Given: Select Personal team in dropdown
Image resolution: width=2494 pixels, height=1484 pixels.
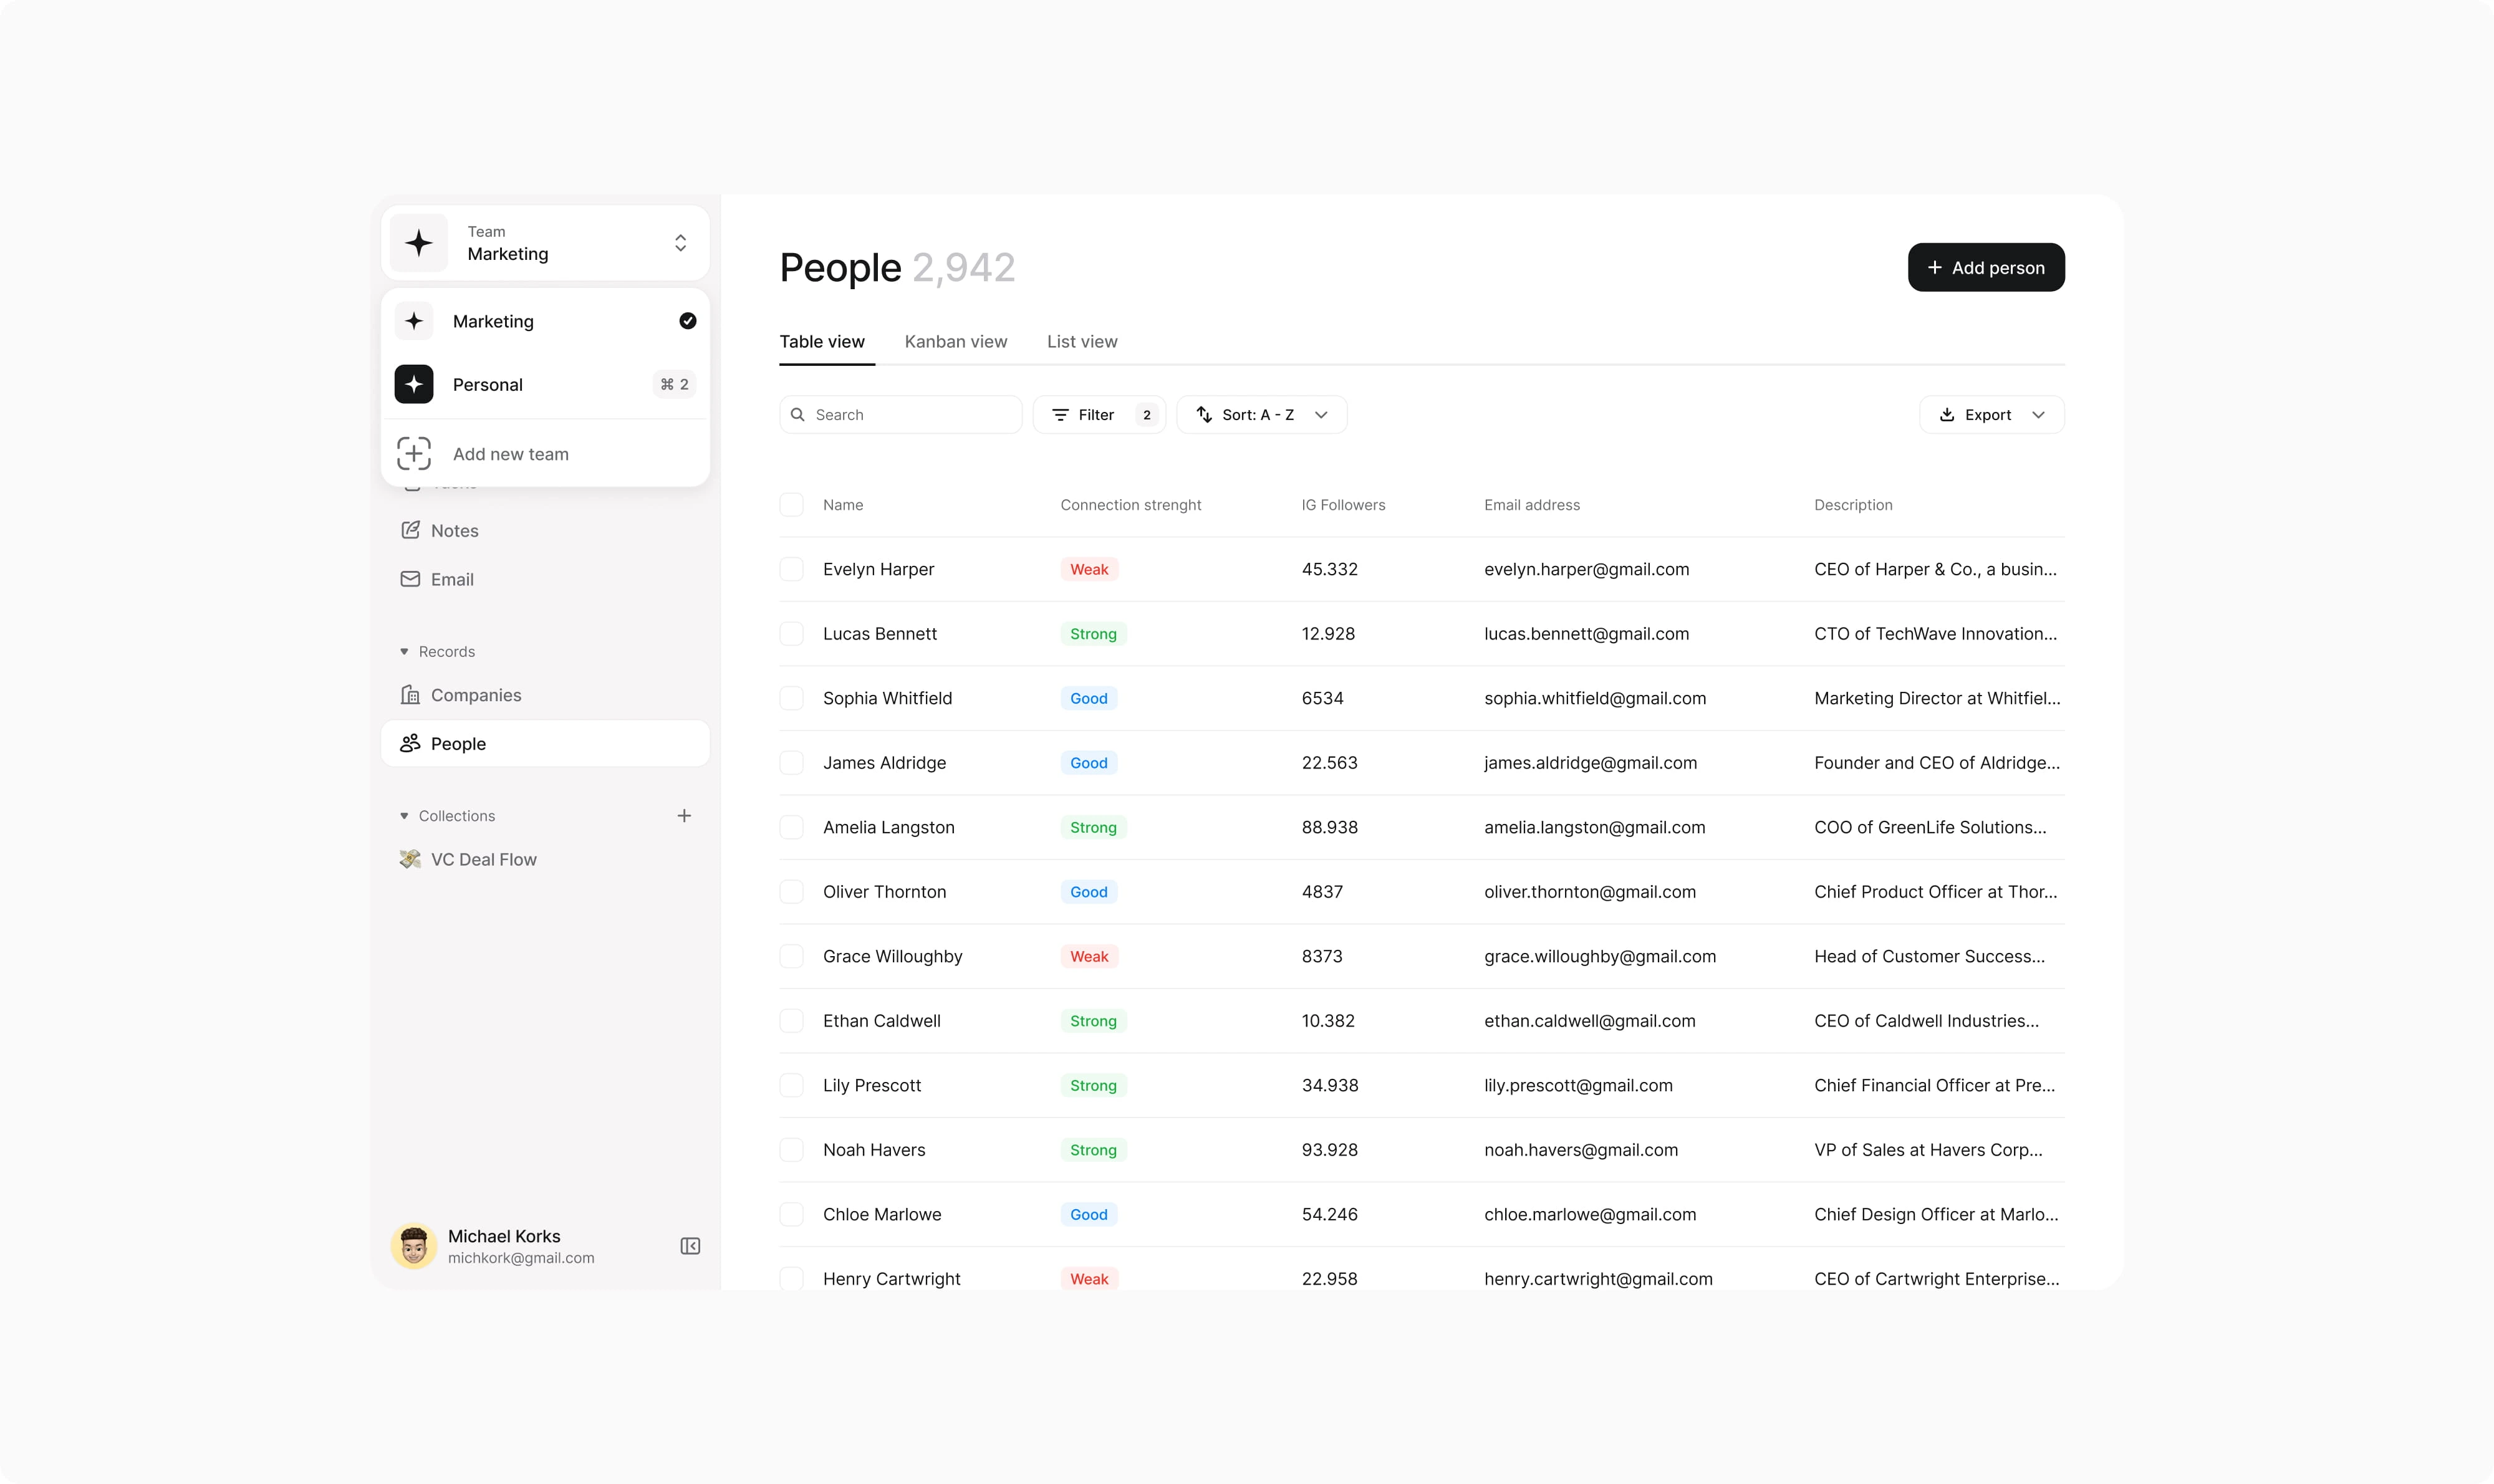Looking at the screenshot, I should coord(487,385).
